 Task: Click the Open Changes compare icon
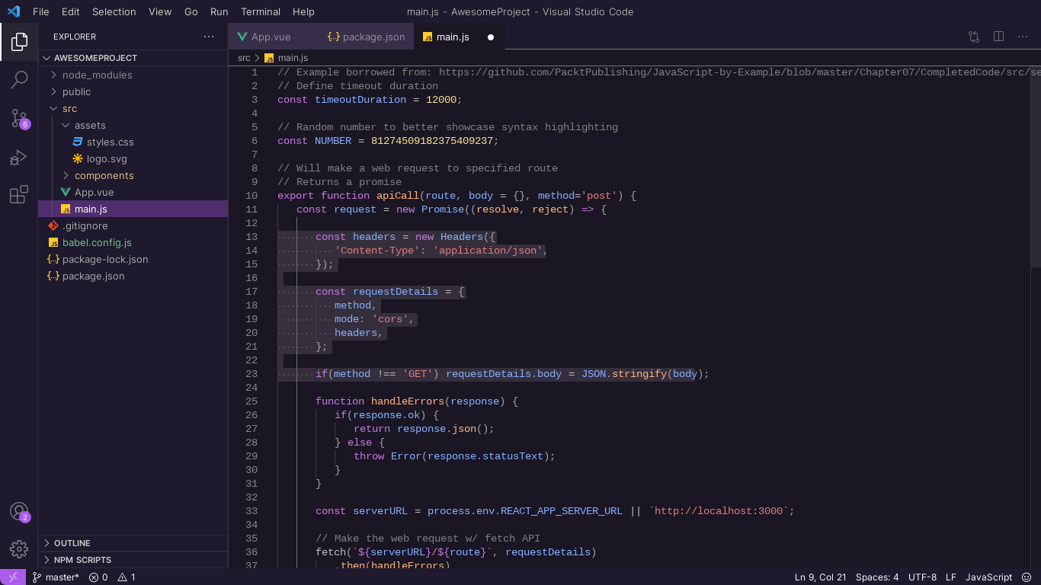(974, 37)
